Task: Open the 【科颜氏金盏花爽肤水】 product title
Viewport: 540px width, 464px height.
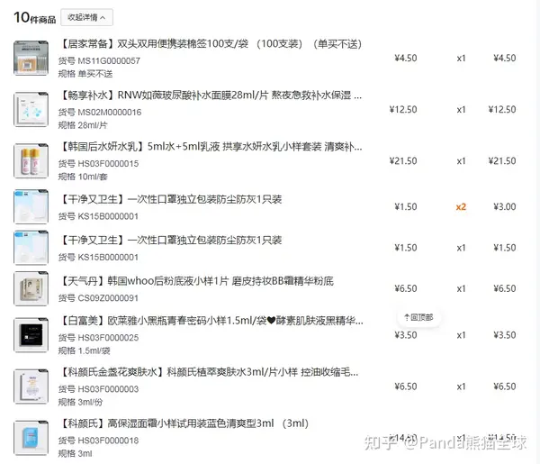Action: (x=209, y=372)
